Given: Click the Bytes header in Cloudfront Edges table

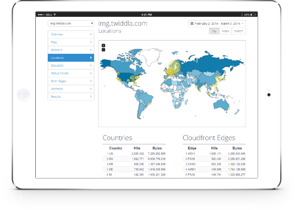Looking at the screenshot, I should [237, 148].
